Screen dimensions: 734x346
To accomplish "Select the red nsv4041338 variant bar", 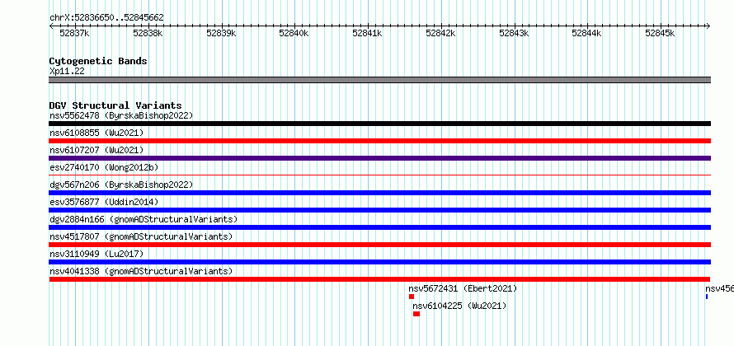I will click(379, 279).
